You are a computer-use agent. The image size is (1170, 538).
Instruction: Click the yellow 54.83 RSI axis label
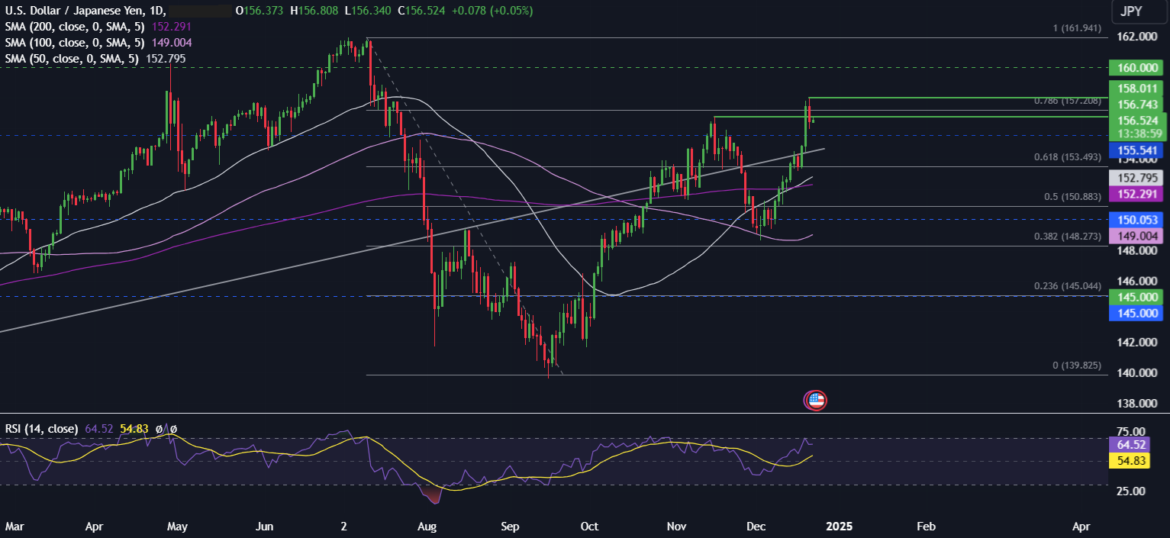pos(1131,461)
